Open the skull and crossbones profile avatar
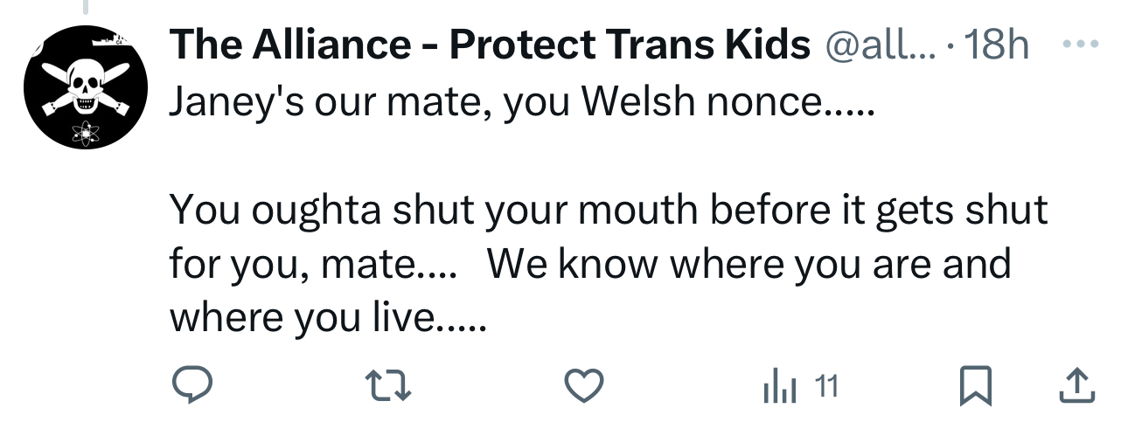 coord(85,87)
